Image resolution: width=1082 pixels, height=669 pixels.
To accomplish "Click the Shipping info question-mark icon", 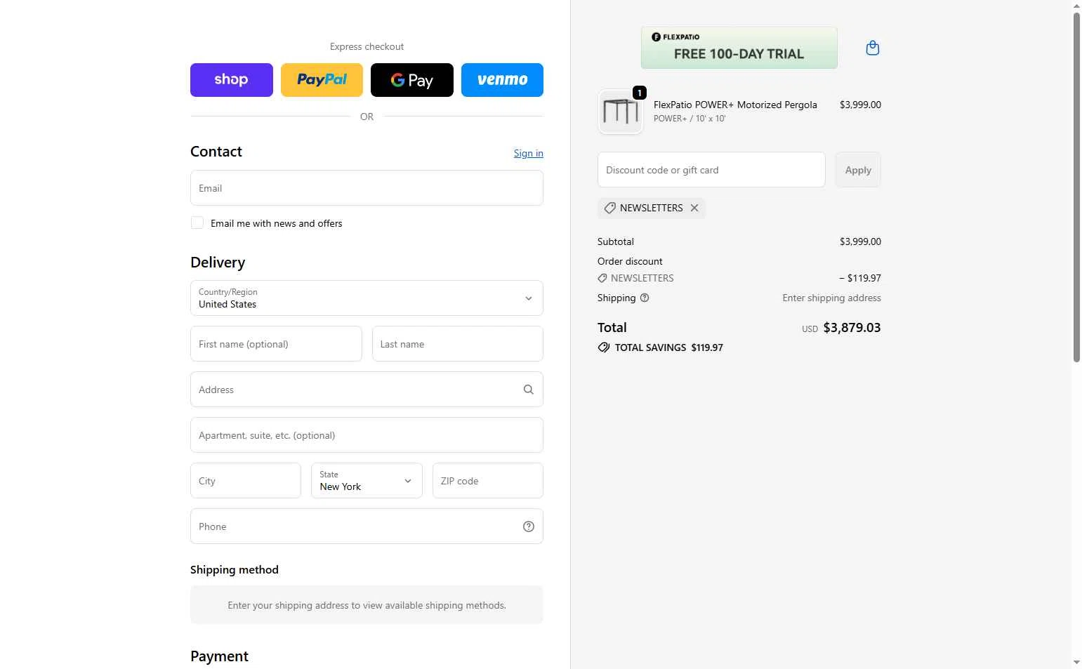I will [645, 298].
